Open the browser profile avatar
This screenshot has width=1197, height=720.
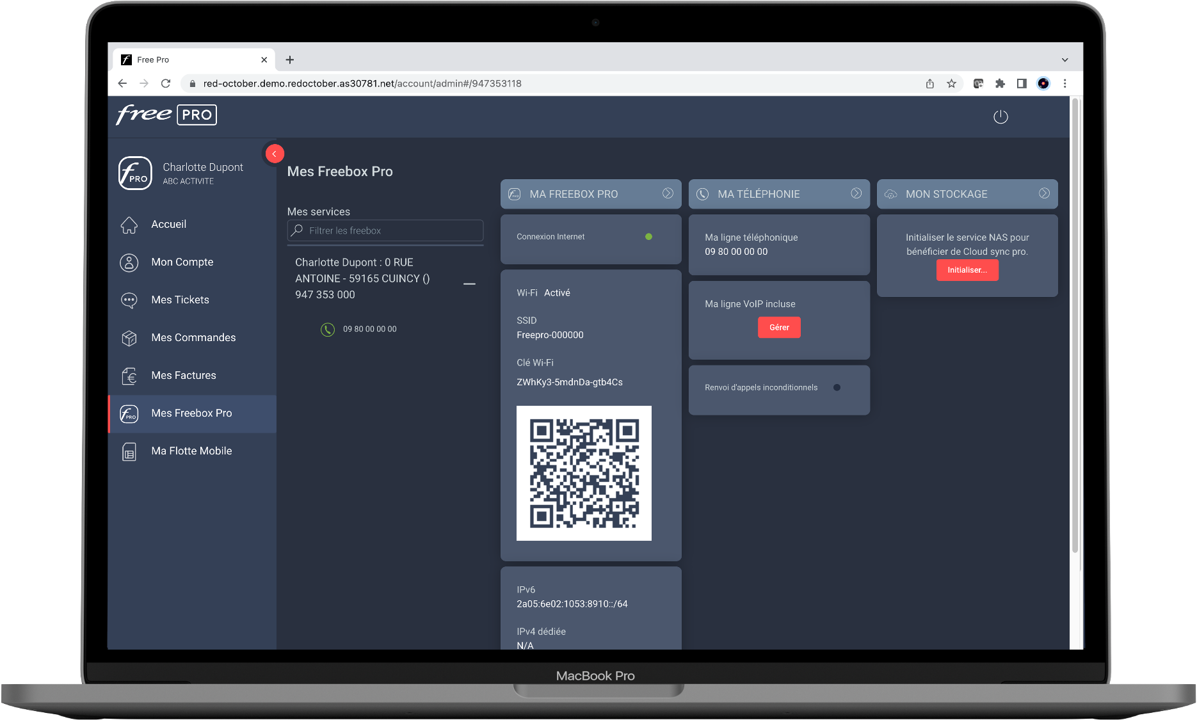(1043, 83)
